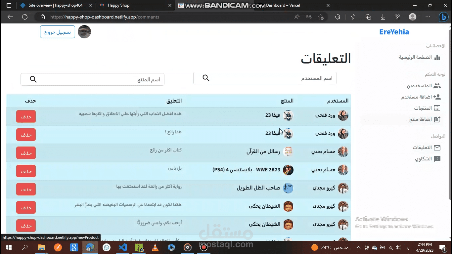Click the Bing sidebar icon

click(x=443, y=17)
